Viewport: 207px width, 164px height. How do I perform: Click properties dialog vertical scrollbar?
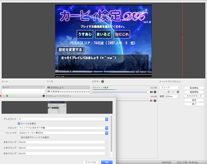(x=111, y=133)
